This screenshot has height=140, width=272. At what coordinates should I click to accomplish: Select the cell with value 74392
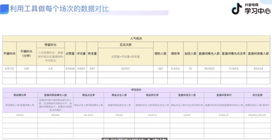click(119, 115)
